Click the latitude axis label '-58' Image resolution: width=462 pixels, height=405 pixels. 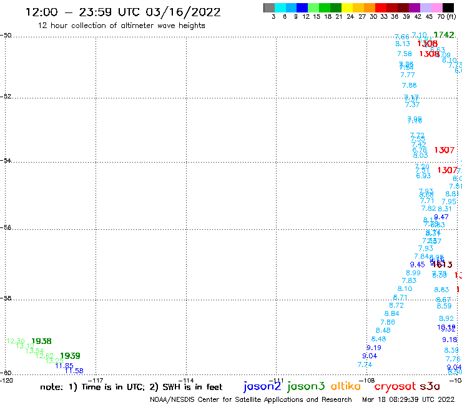pos(6,298)
